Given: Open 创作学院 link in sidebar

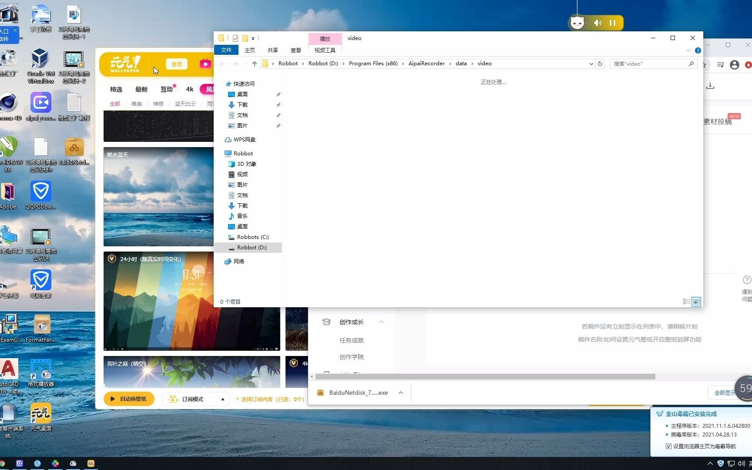Looking at the screenshot, I should coord(352,357).
